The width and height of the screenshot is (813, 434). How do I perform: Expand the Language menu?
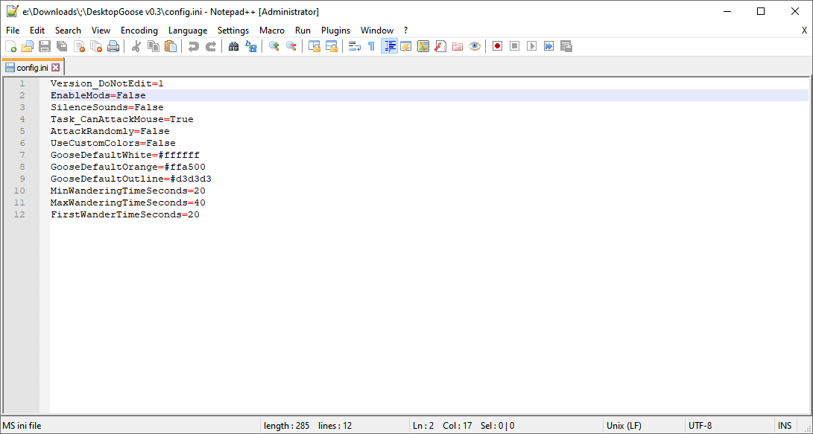(x=188, y=31)
